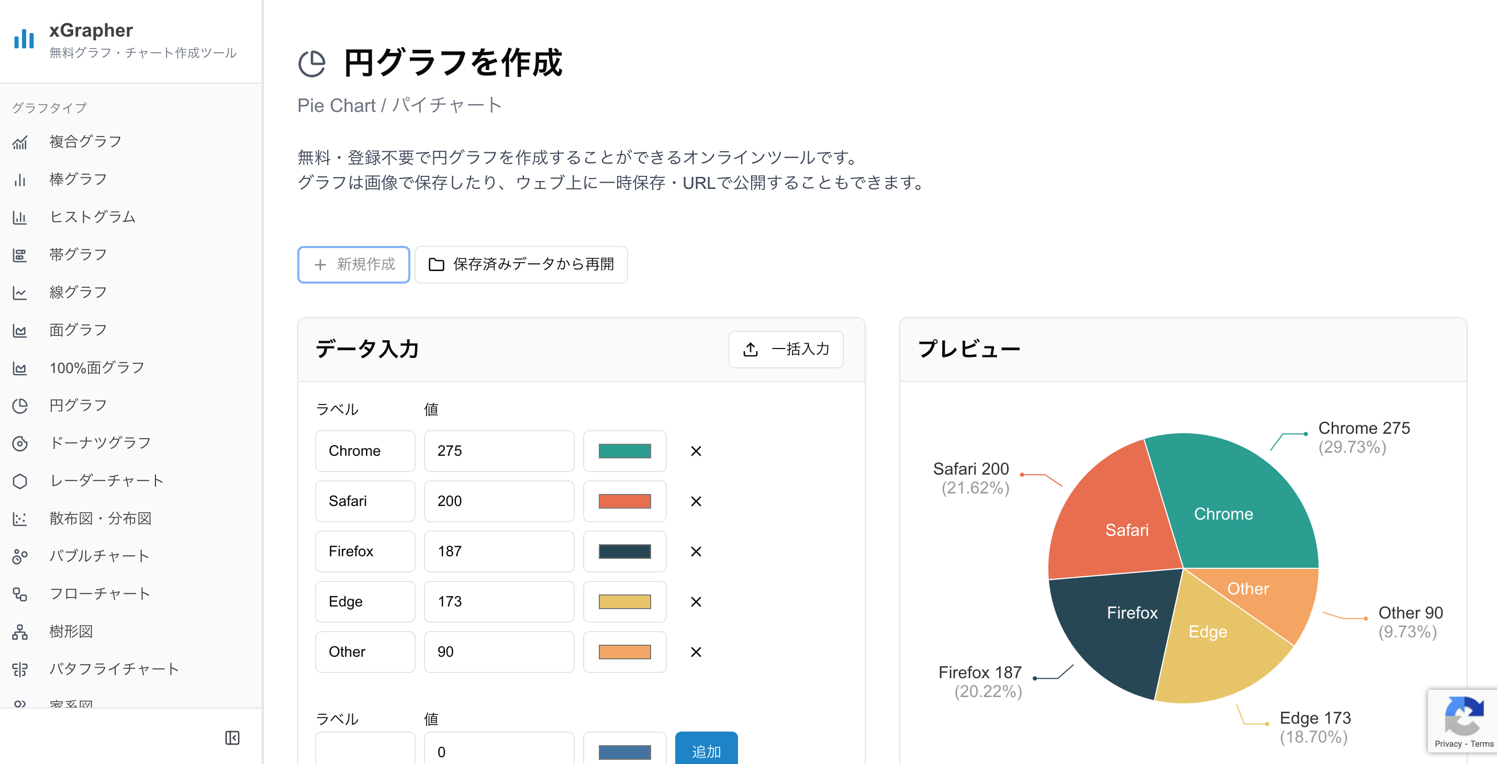Select the 複合グラフ chart type icon
Image resolution: width=1497 pixels, height=764 pixels.
coord(20,141)
